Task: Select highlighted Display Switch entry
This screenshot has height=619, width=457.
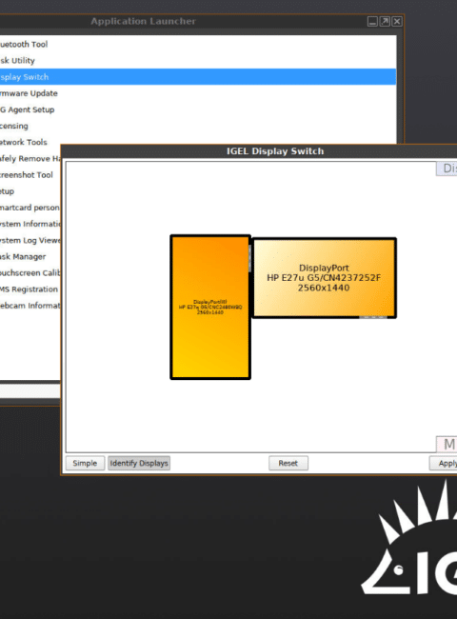Action: click(198, 76)
